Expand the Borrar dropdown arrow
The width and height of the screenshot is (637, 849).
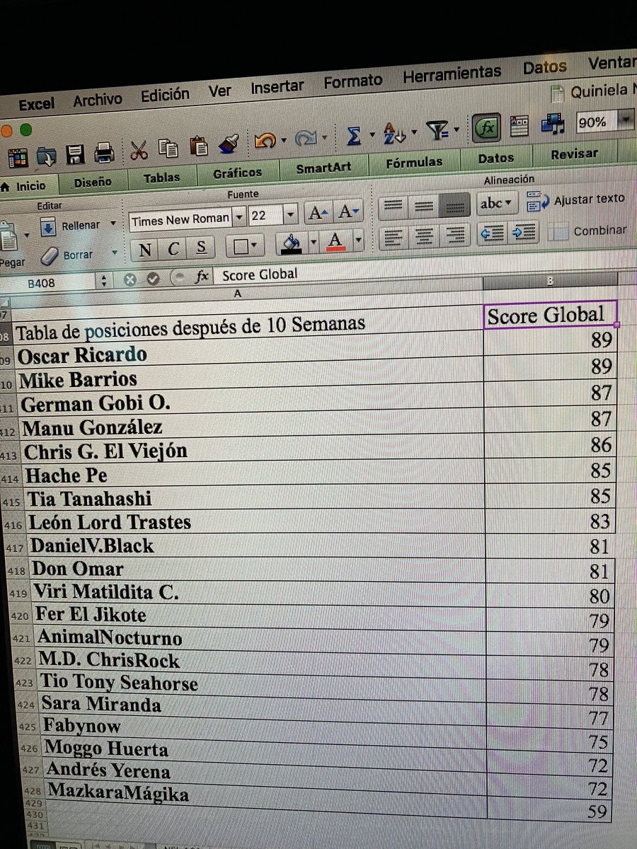(115, 253)
